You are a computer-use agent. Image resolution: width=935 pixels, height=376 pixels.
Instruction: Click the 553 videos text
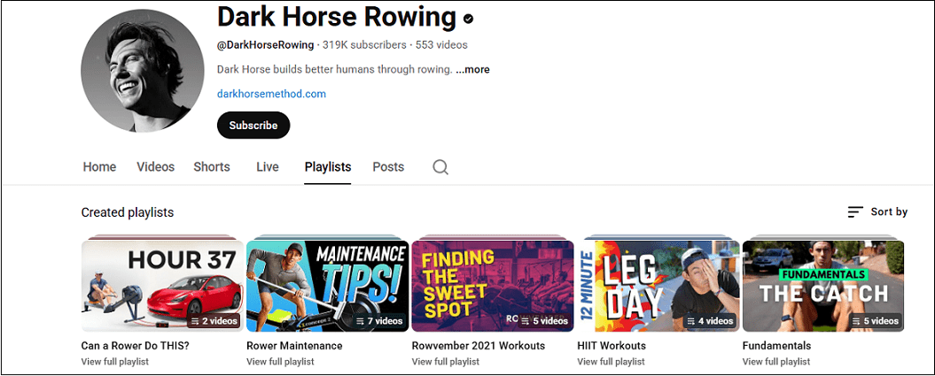(441, 44)
